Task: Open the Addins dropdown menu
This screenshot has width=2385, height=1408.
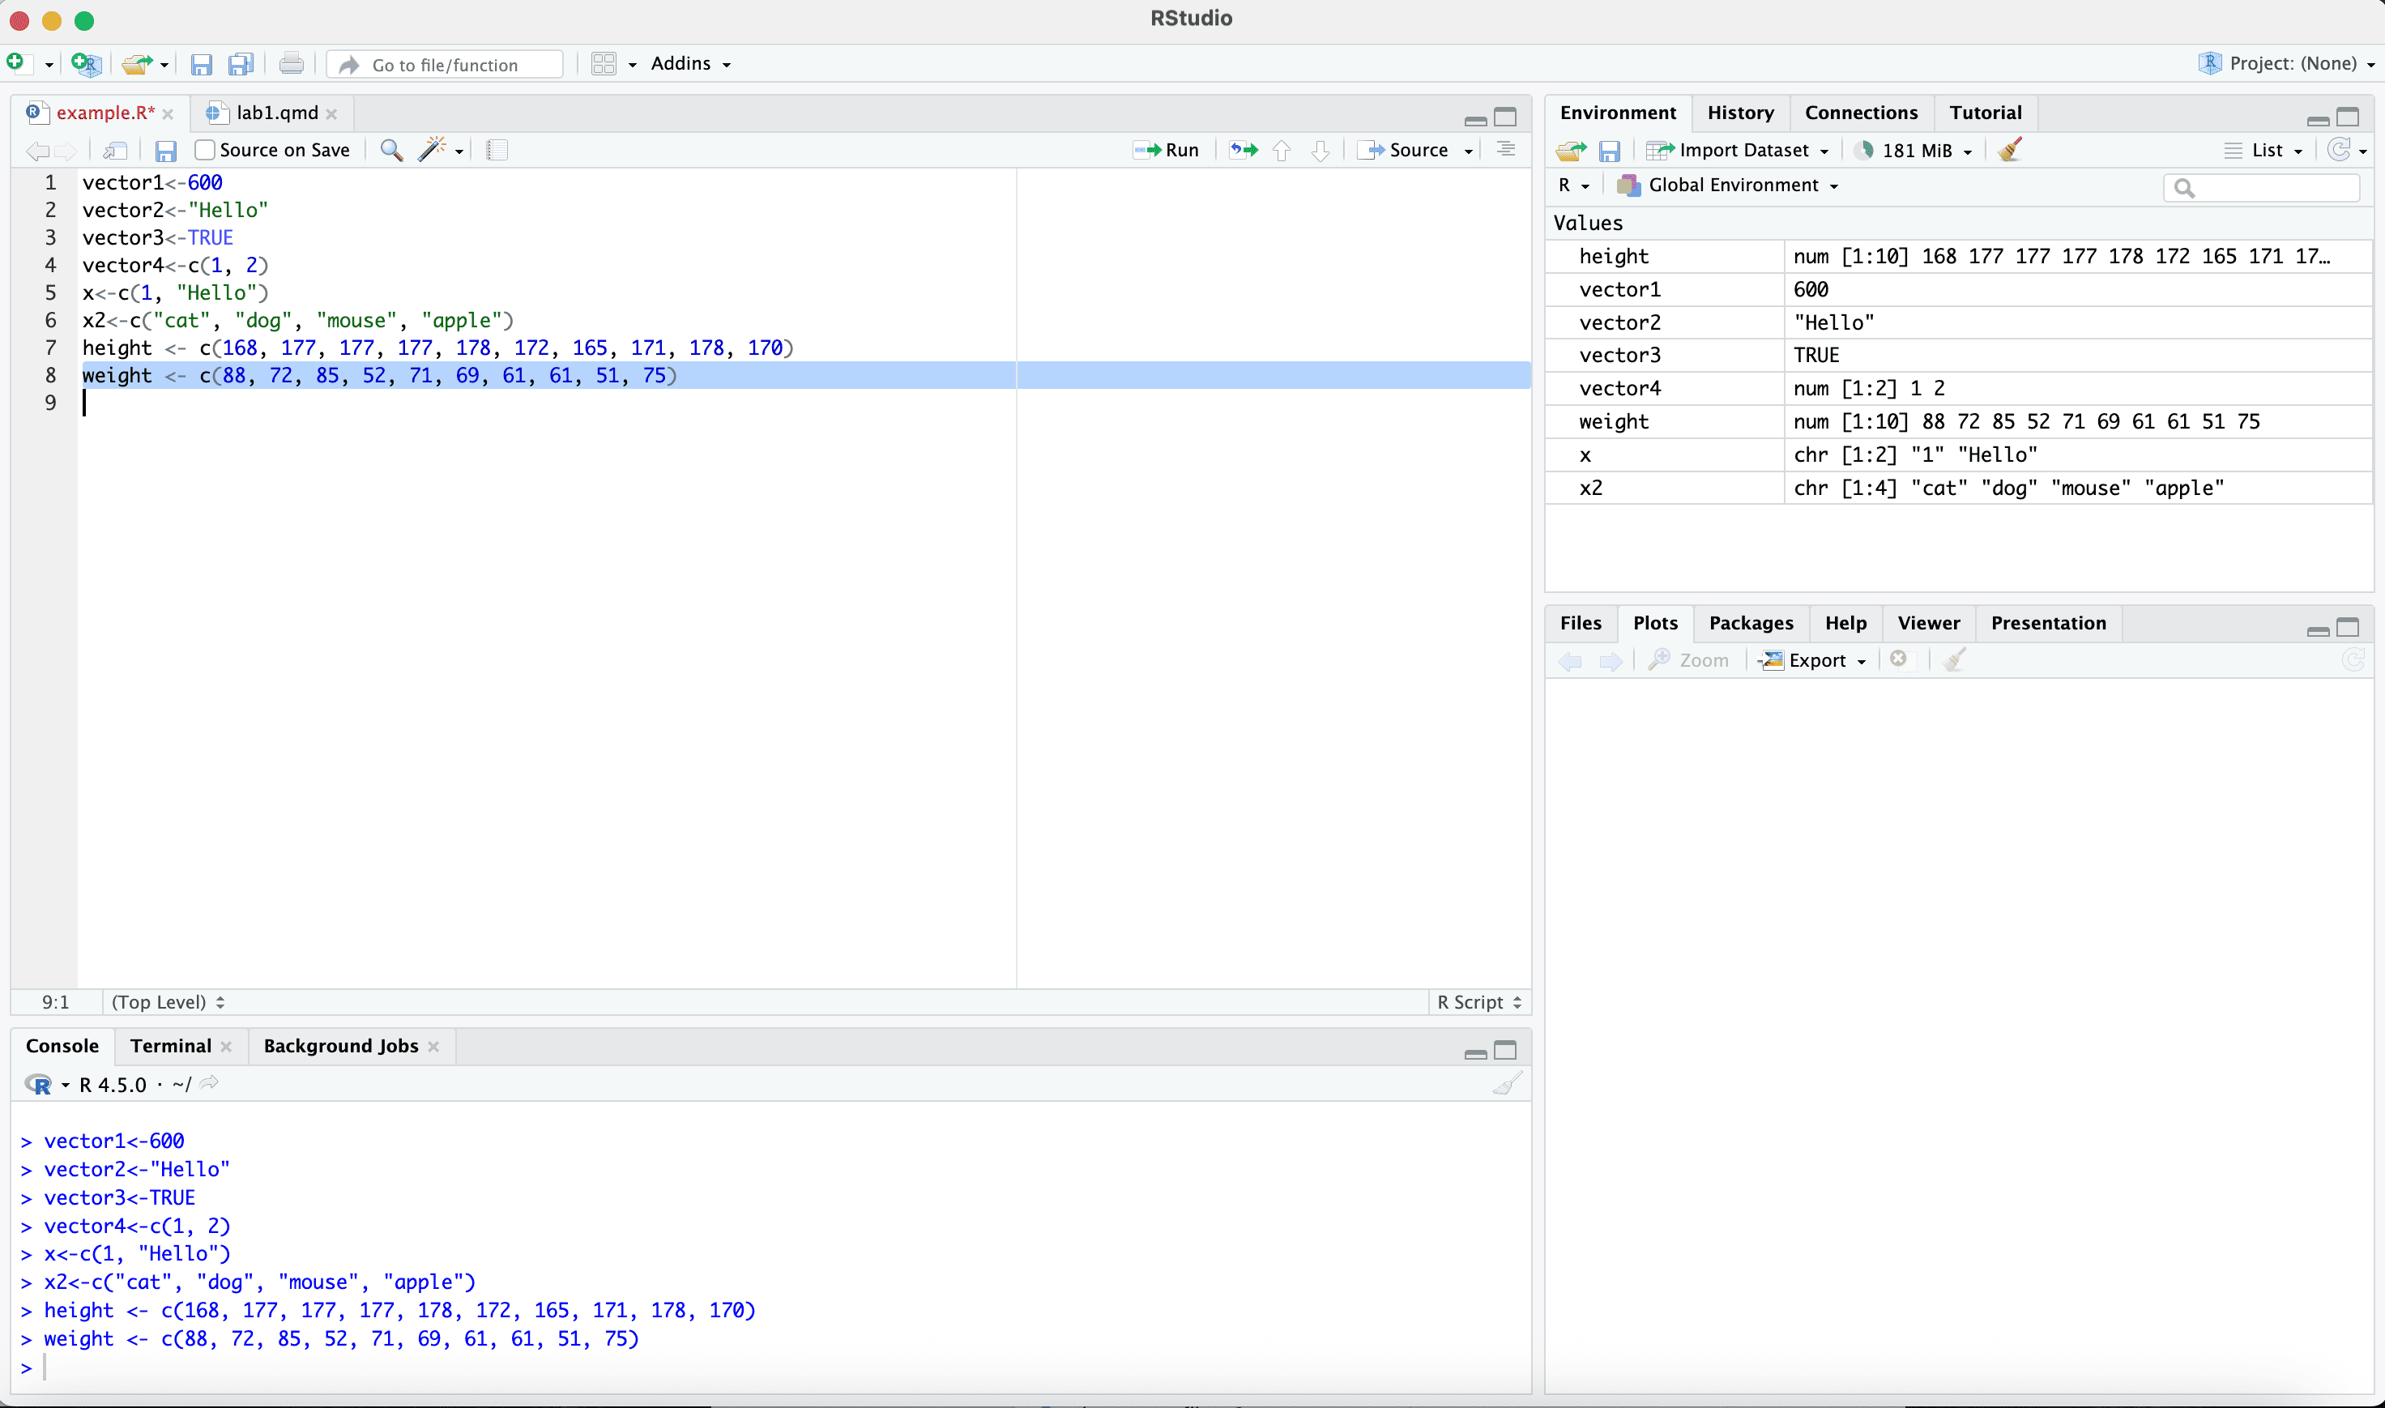Action: click(x=689, y=63)
